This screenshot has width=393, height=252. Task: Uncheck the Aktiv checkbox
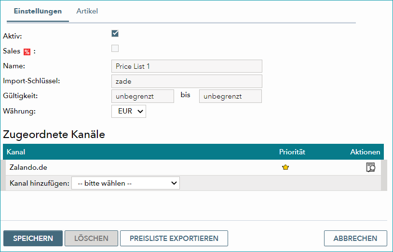[x=115, y=33]
